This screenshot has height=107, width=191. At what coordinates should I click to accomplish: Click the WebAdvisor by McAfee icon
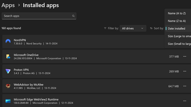click(x=8, y=86)
